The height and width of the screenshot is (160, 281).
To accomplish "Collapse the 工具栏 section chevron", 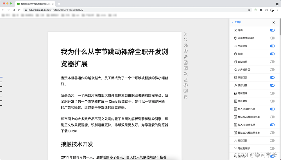I will (232, 22).
